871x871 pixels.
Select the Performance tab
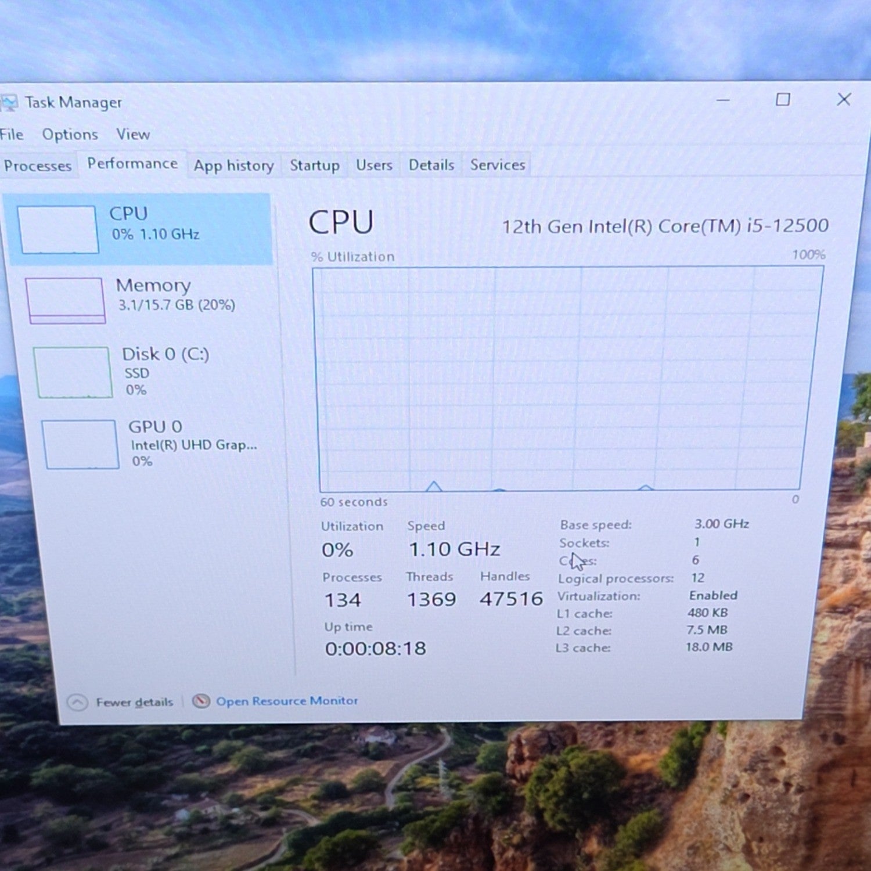pyautogui.click(x=132, y=164)
